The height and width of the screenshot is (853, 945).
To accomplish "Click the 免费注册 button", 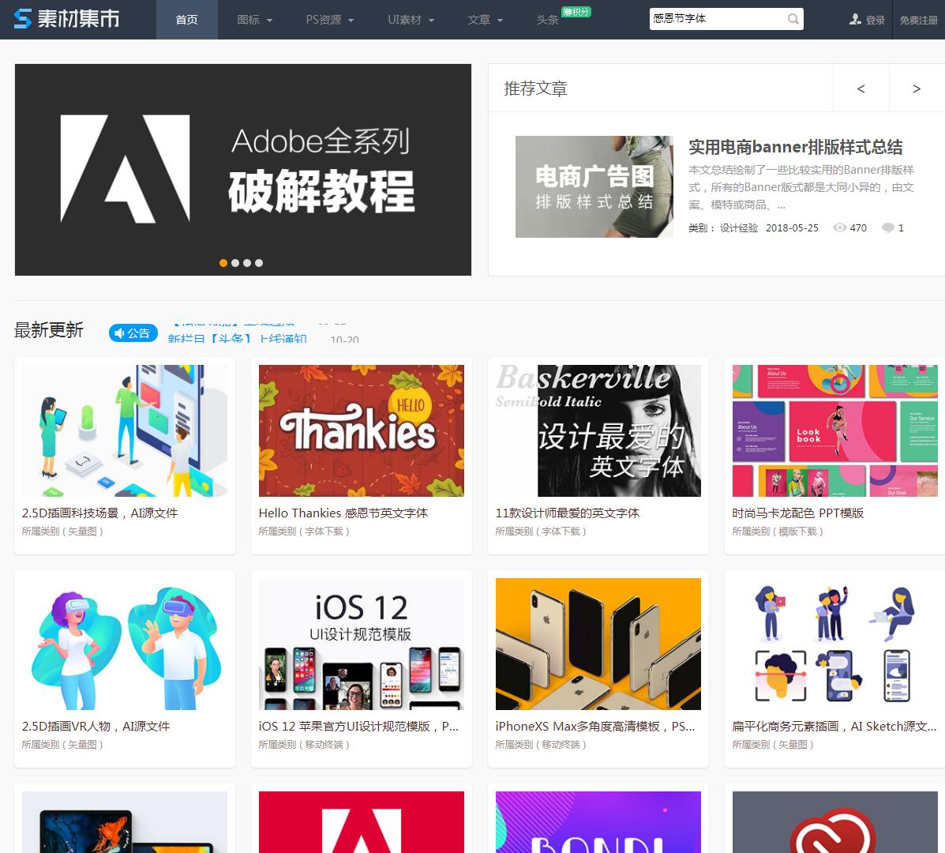I will coord(918,20).
